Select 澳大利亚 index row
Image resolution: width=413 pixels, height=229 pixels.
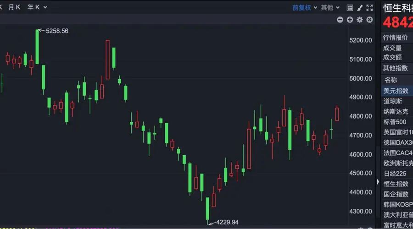click(x=397, y=215)
